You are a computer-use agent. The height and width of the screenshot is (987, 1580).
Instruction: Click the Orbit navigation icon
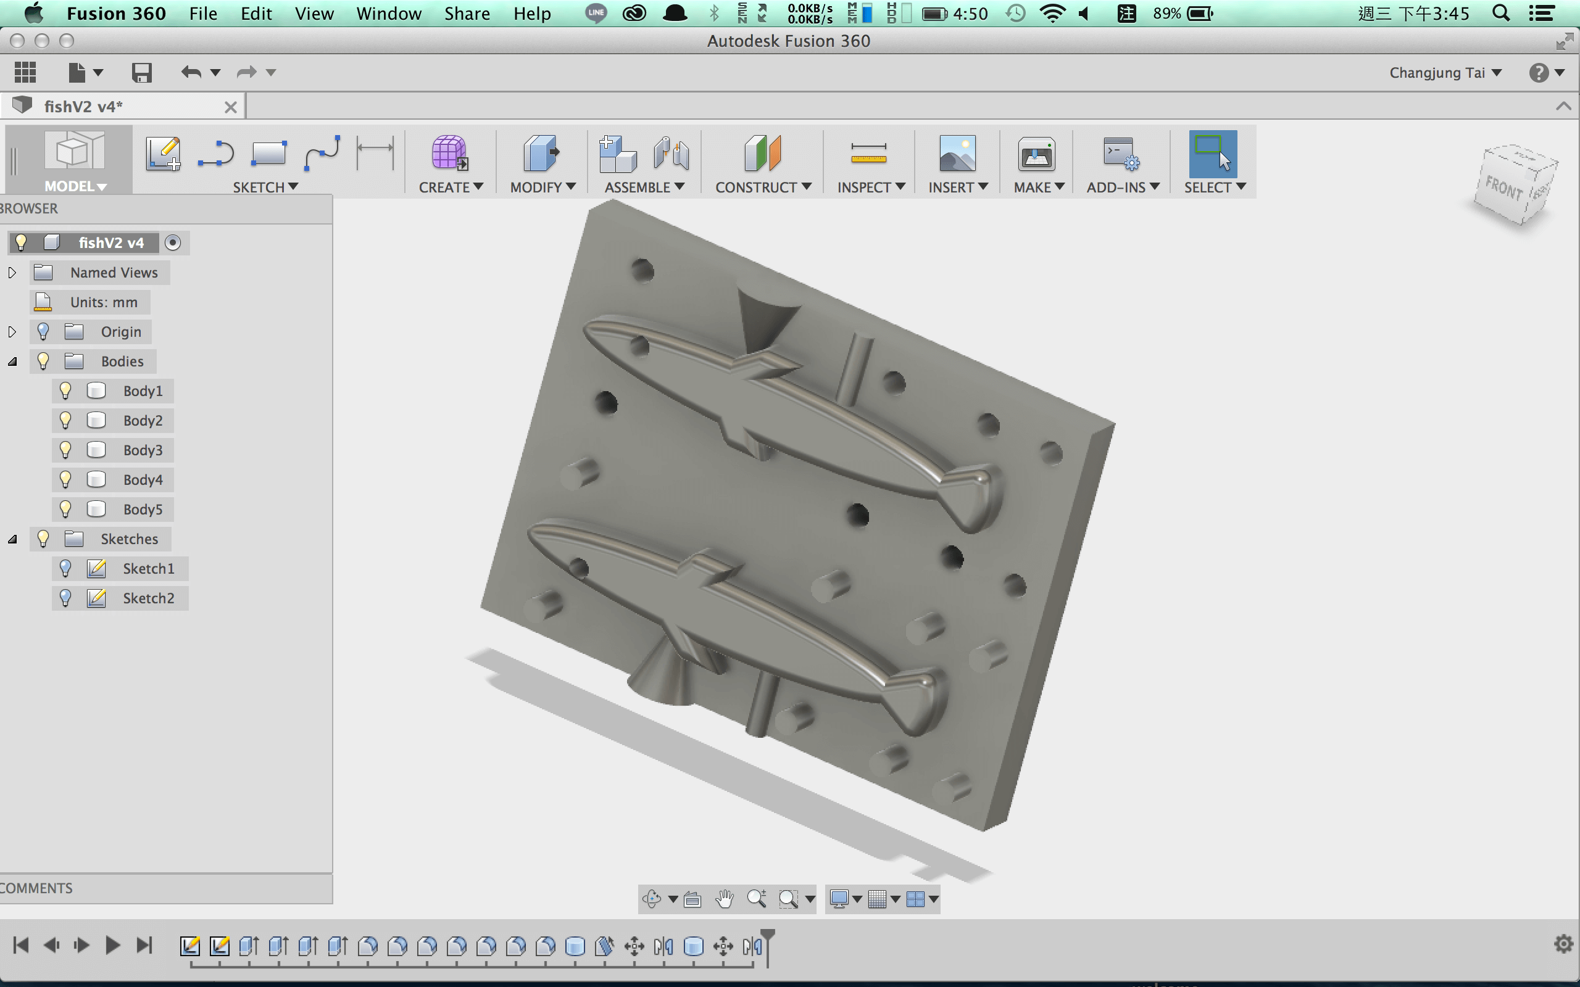(x=652, y=899)
